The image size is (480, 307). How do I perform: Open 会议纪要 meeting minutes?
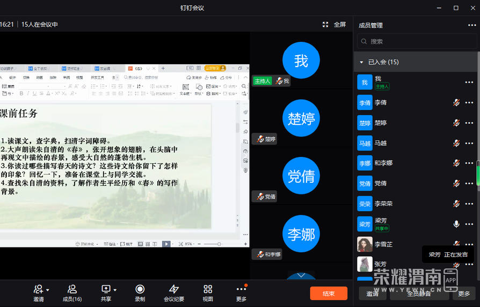click(174, 289)
